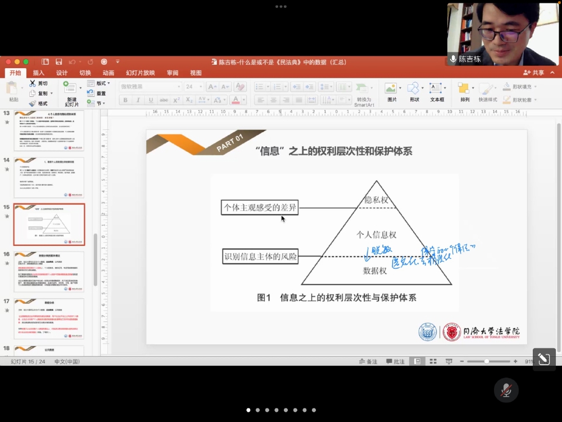562x422 pixels.
Task: Click the Reset (重置) slide icon
Action: (90, 93)
